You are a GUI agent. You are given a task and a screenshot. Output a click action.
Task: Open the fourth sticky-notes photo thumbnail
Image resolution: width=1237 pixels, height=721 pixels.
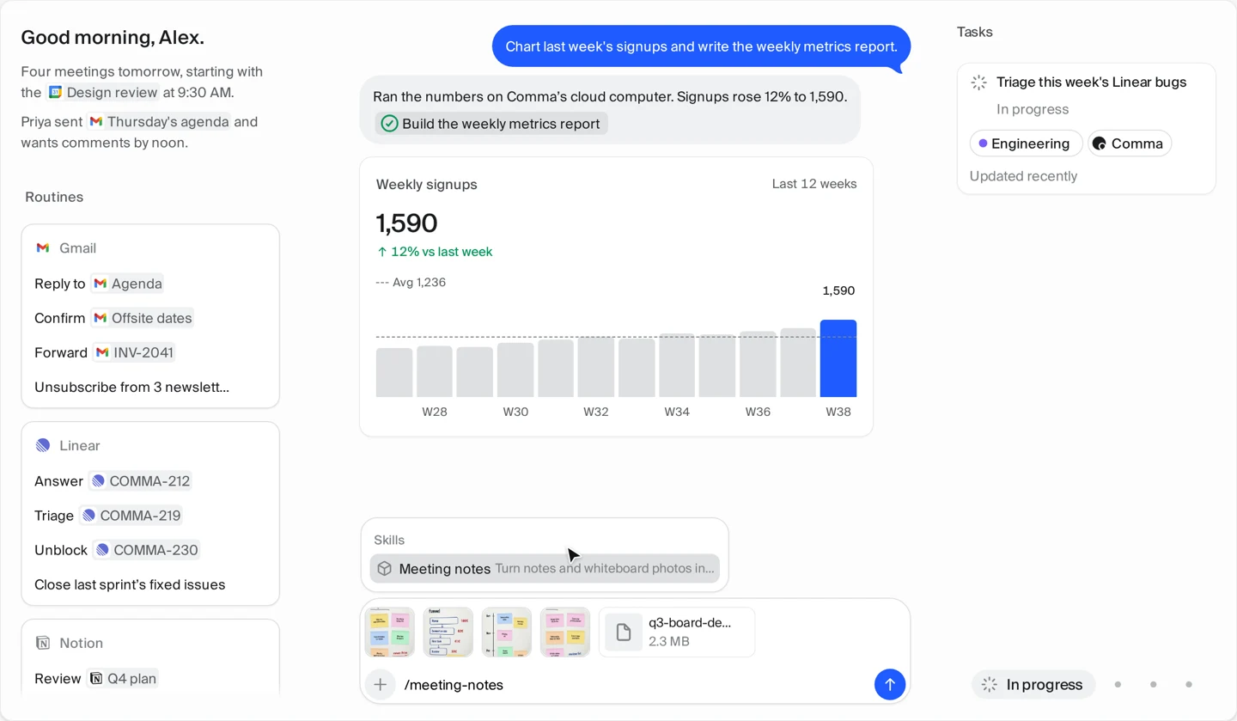pyautogui.click(x=565, y=632)
